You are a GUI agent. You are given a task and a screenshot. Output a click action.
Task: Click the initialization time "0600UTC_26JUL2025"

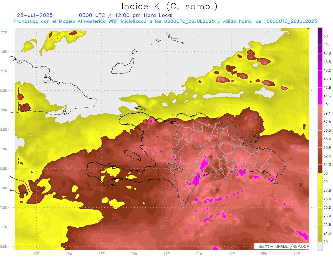pyautogui.click(x=190, y=21)
